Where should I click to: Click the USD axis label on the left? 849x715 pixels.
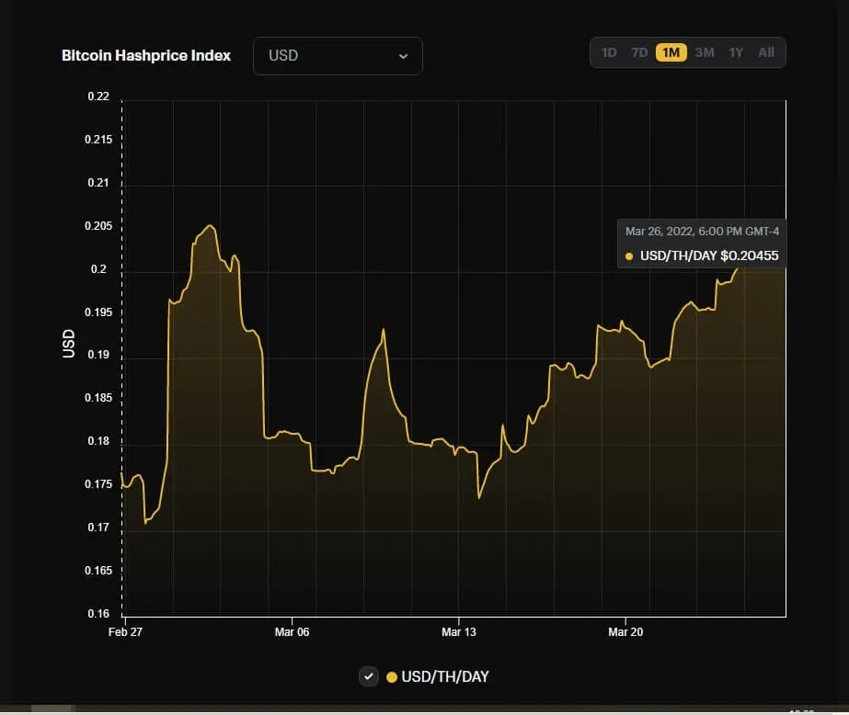(68, 342)
